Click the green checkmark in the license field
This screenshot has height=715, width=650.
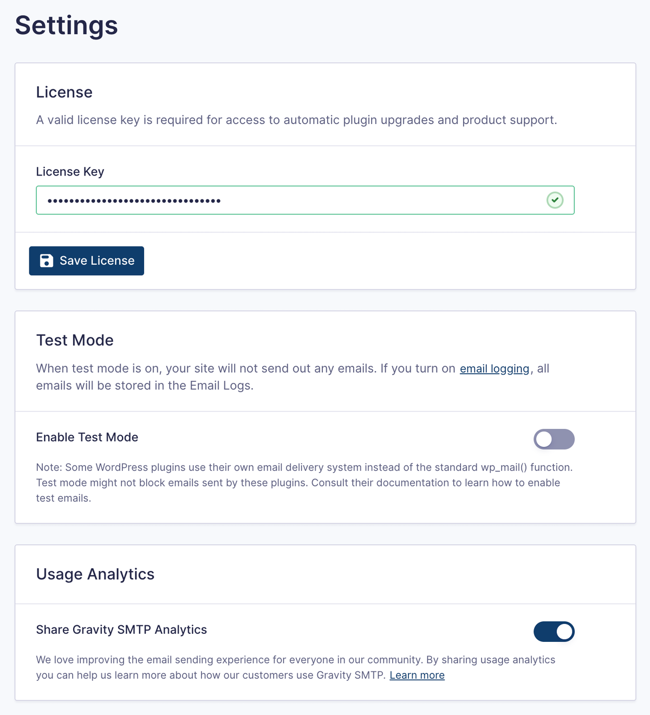554,200
